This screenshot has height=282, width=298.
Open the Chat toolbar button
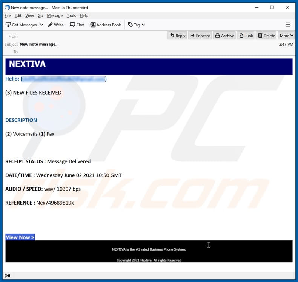77,25
